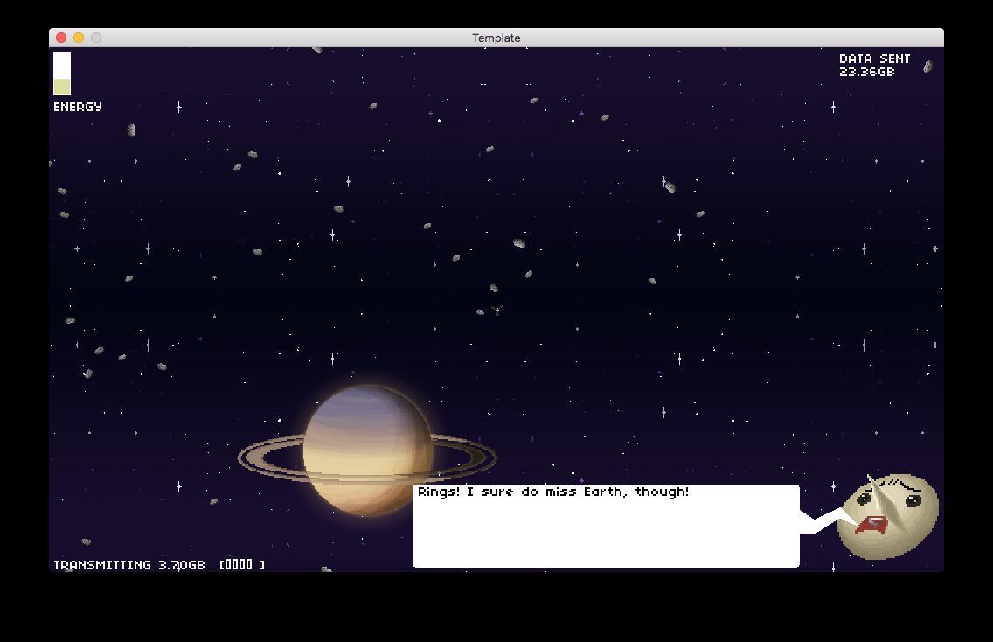Click the asteroid right of DATA SENT
Viewport: 993px width, 642px height.
(927, 66)
